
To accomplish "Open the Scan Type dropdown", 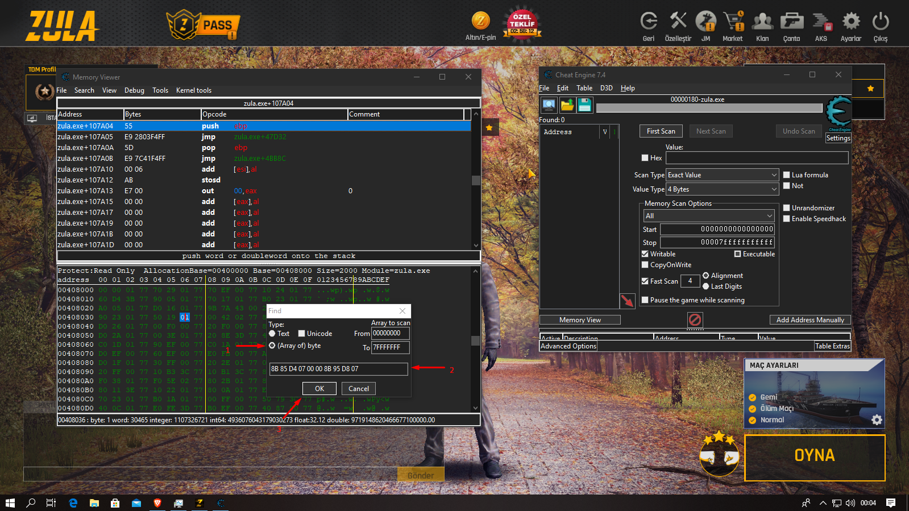I will click(x=722, y=175).
